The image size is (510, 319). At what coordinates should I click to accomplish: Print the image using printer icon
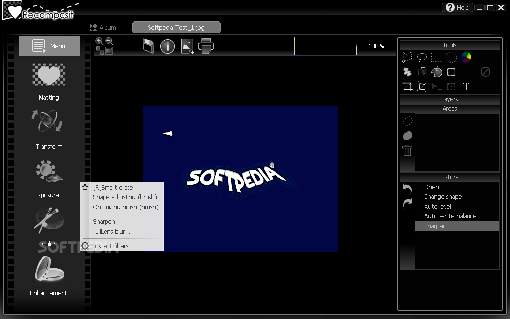tap(206, 46)
